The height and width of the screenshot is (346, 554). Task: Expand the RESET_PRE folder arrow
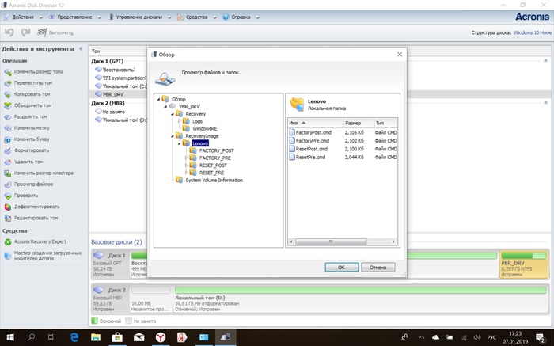(x=186, y=173)
